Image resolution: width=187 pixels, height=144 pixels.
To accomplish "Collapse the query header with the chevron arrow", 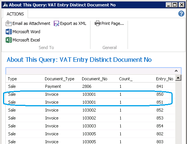I will coord(176,71).
